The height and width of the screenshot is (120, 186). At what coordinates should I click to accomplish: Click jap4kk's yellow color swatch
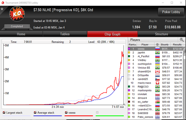click(129, 53)
